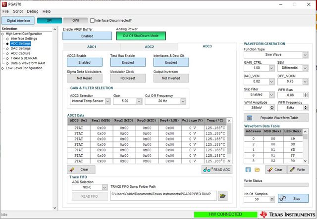Image resolution: width=317 pixels, height=219 pixels.
Task: Switch to the ADC2 tab
Action: pyautogui.click(x=150, y=47)
